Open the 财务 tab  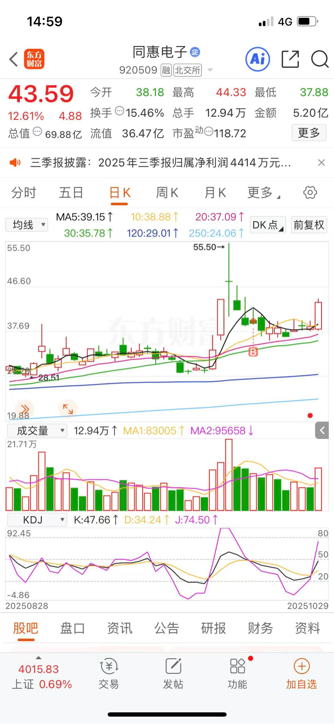(261, 628)
